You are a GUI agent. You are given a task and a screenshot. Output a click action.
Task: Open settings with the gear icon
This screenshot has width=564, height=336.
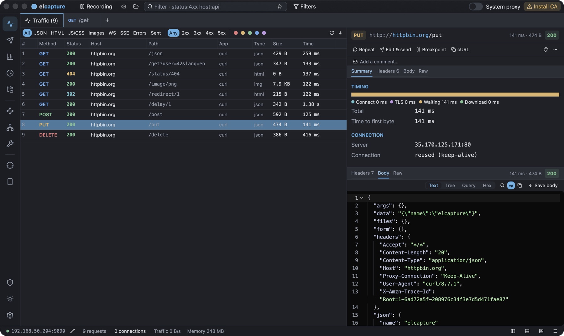point(10,315)
